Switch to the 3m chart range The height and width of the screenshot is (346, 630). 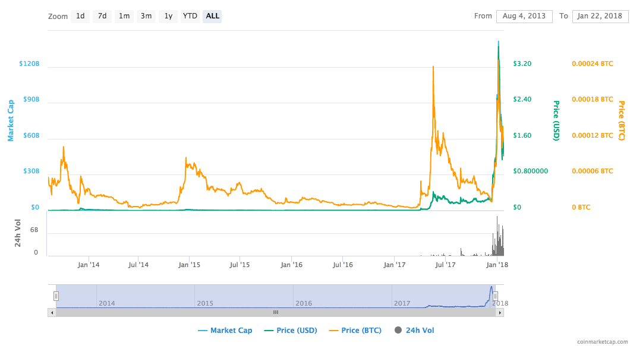[146, 16]
